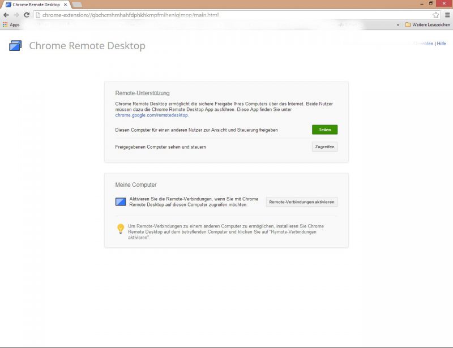
Task: Open the Hilfe link
Action: pyautogui.click(x=441, y=44)
